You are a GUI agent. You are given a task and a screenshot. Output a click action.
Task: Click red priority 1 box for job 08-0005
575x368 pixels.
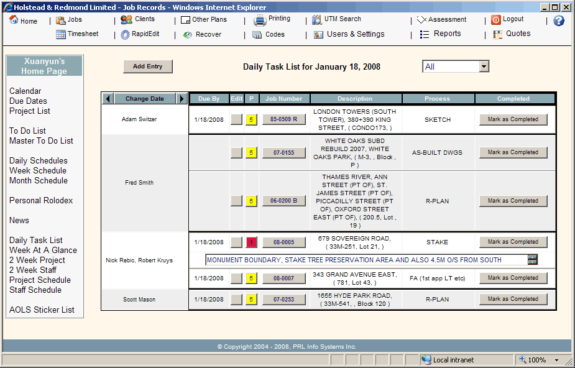tap(251, 242)
